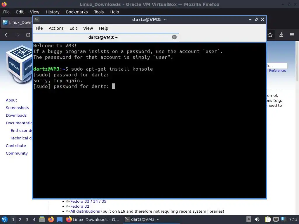Open Firefox downloads panel
This screenshot has width=299, height=224.
point(281,35)
